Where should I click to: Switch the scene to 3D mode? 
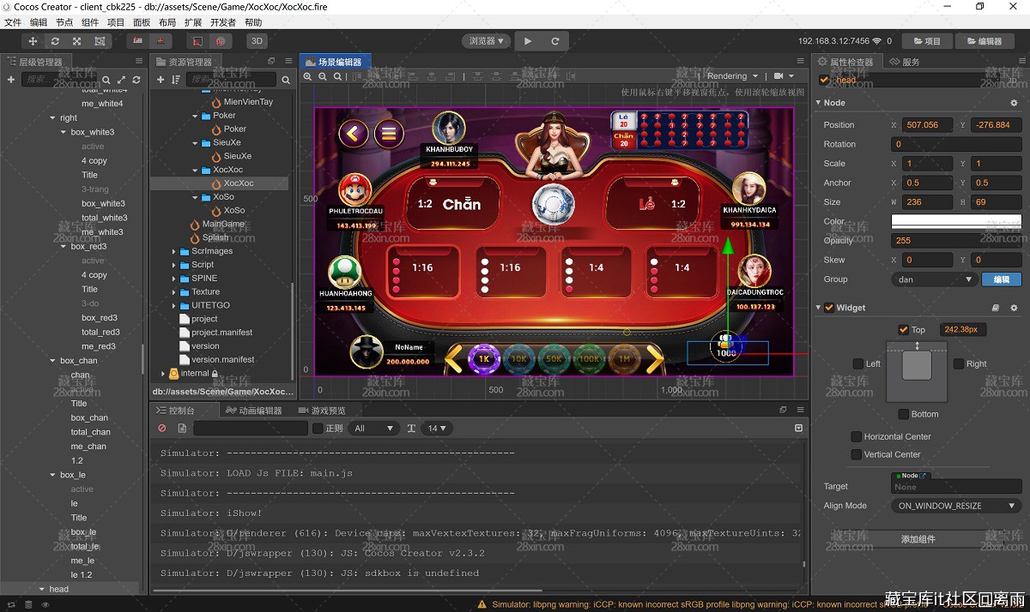click(x=257, y=40)
